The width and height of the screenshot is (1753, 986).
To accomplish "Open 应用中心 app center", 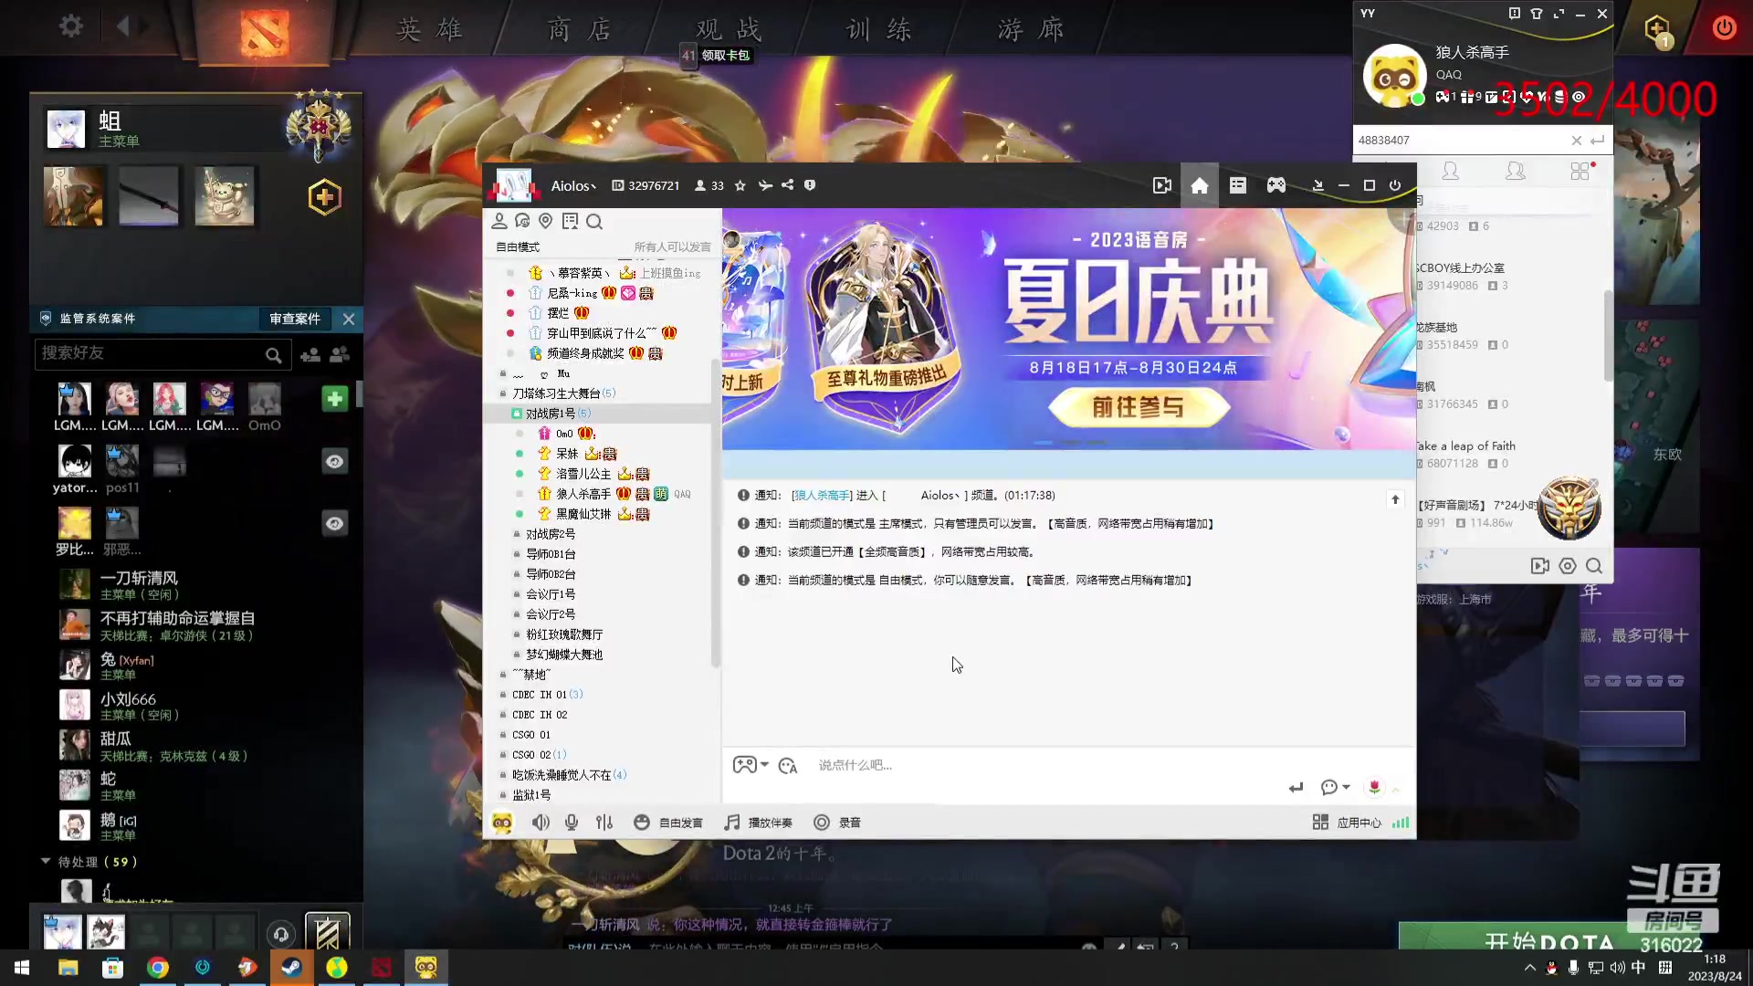I will point(1347,823).
